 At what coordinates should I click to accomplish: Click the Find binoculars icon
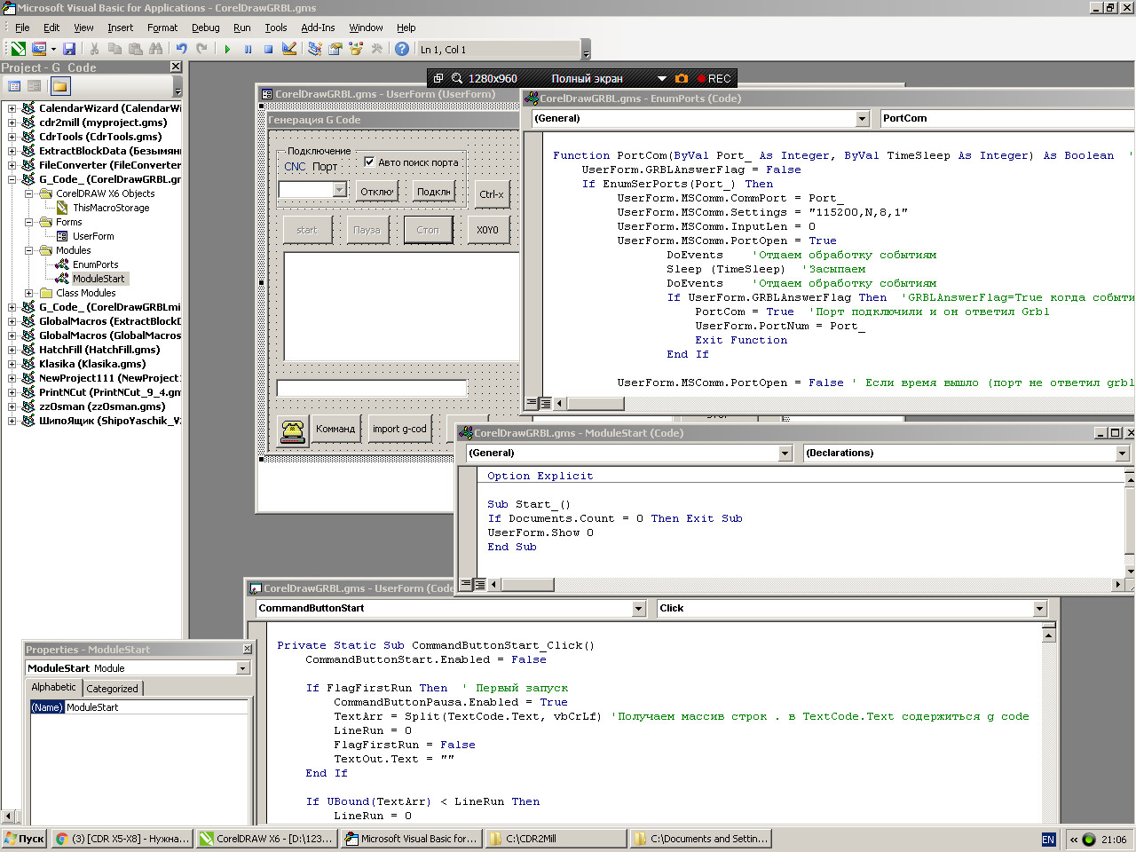pyautogui.click(x=156, y=50)
